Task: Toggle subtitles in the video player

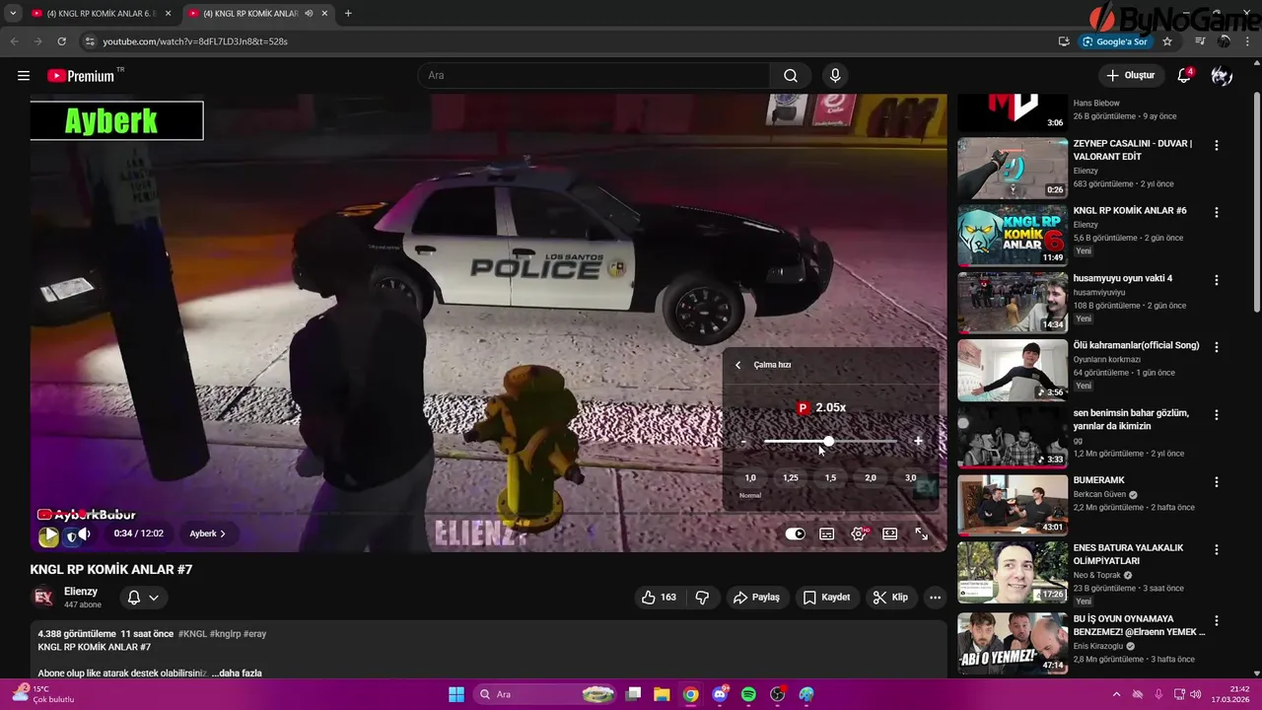Action: pyautogui.click(x=827, y=534)
